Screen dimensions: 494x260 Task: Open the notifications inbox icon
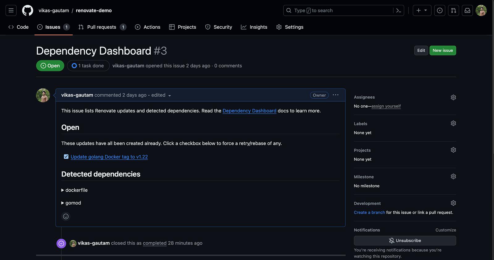click(x=467, y=10)
